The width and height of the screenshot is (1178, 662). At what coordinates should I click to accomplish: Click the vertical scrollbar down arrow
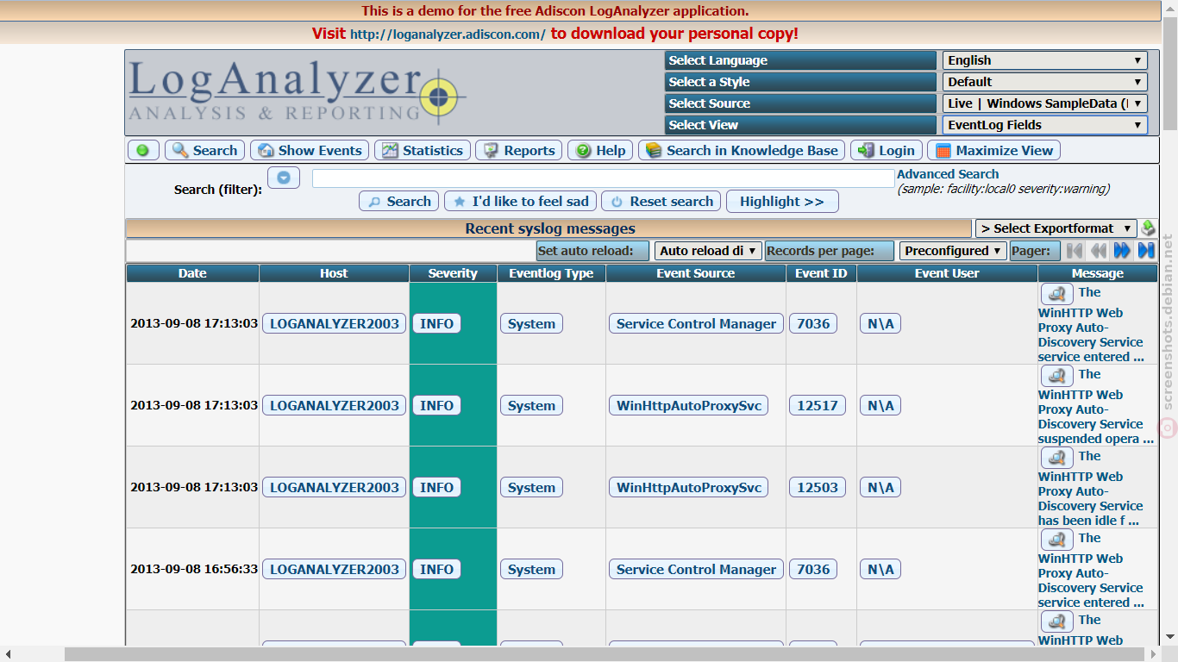coord(1170,637)
